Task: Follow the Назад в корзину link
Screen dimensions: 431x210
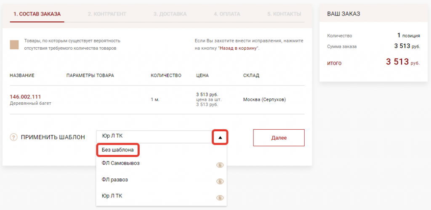Action: [x=239, y=48]
